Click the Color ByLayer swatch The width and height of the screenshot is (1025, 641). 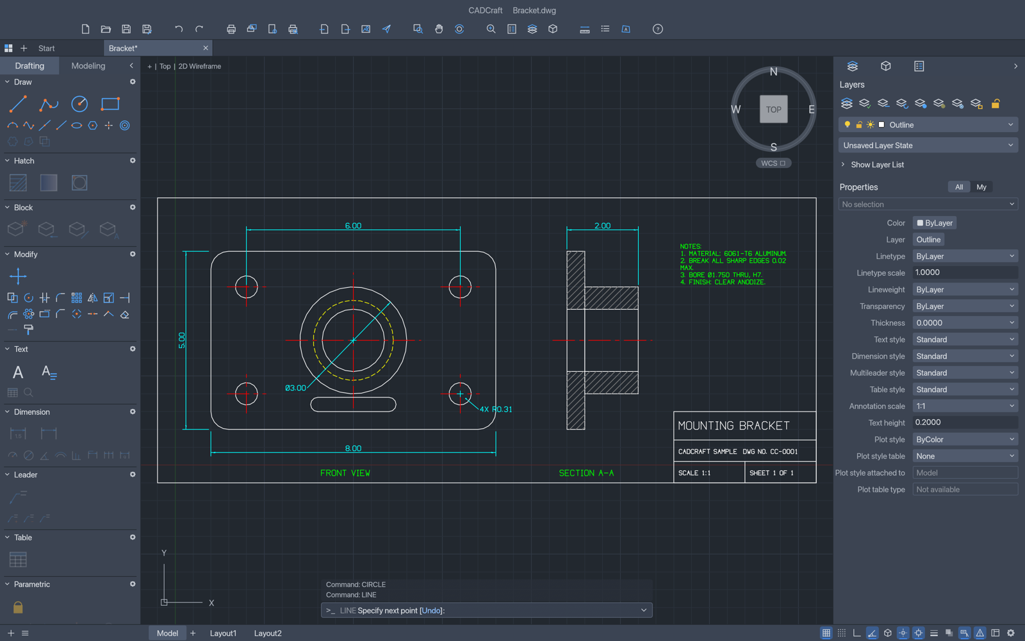(x=935, y=223)
